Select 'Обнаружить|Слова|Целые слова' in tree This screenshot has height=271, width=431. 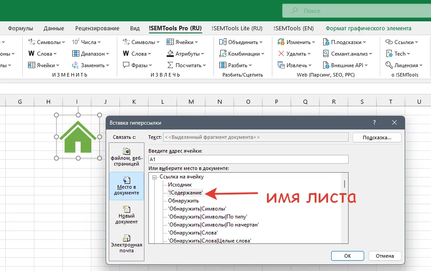[210, 241]
